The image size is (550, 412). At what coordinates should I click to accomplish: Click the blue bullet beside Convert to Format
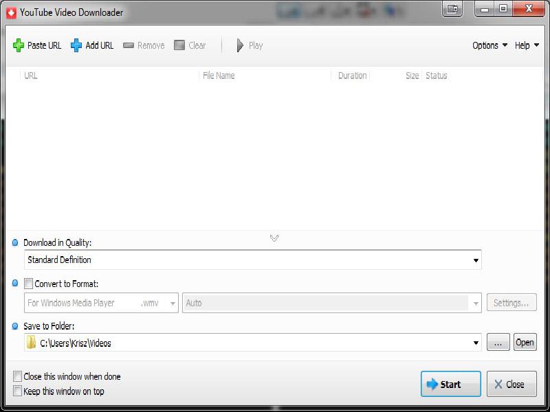pyautogui.click(x=15, y=283)
